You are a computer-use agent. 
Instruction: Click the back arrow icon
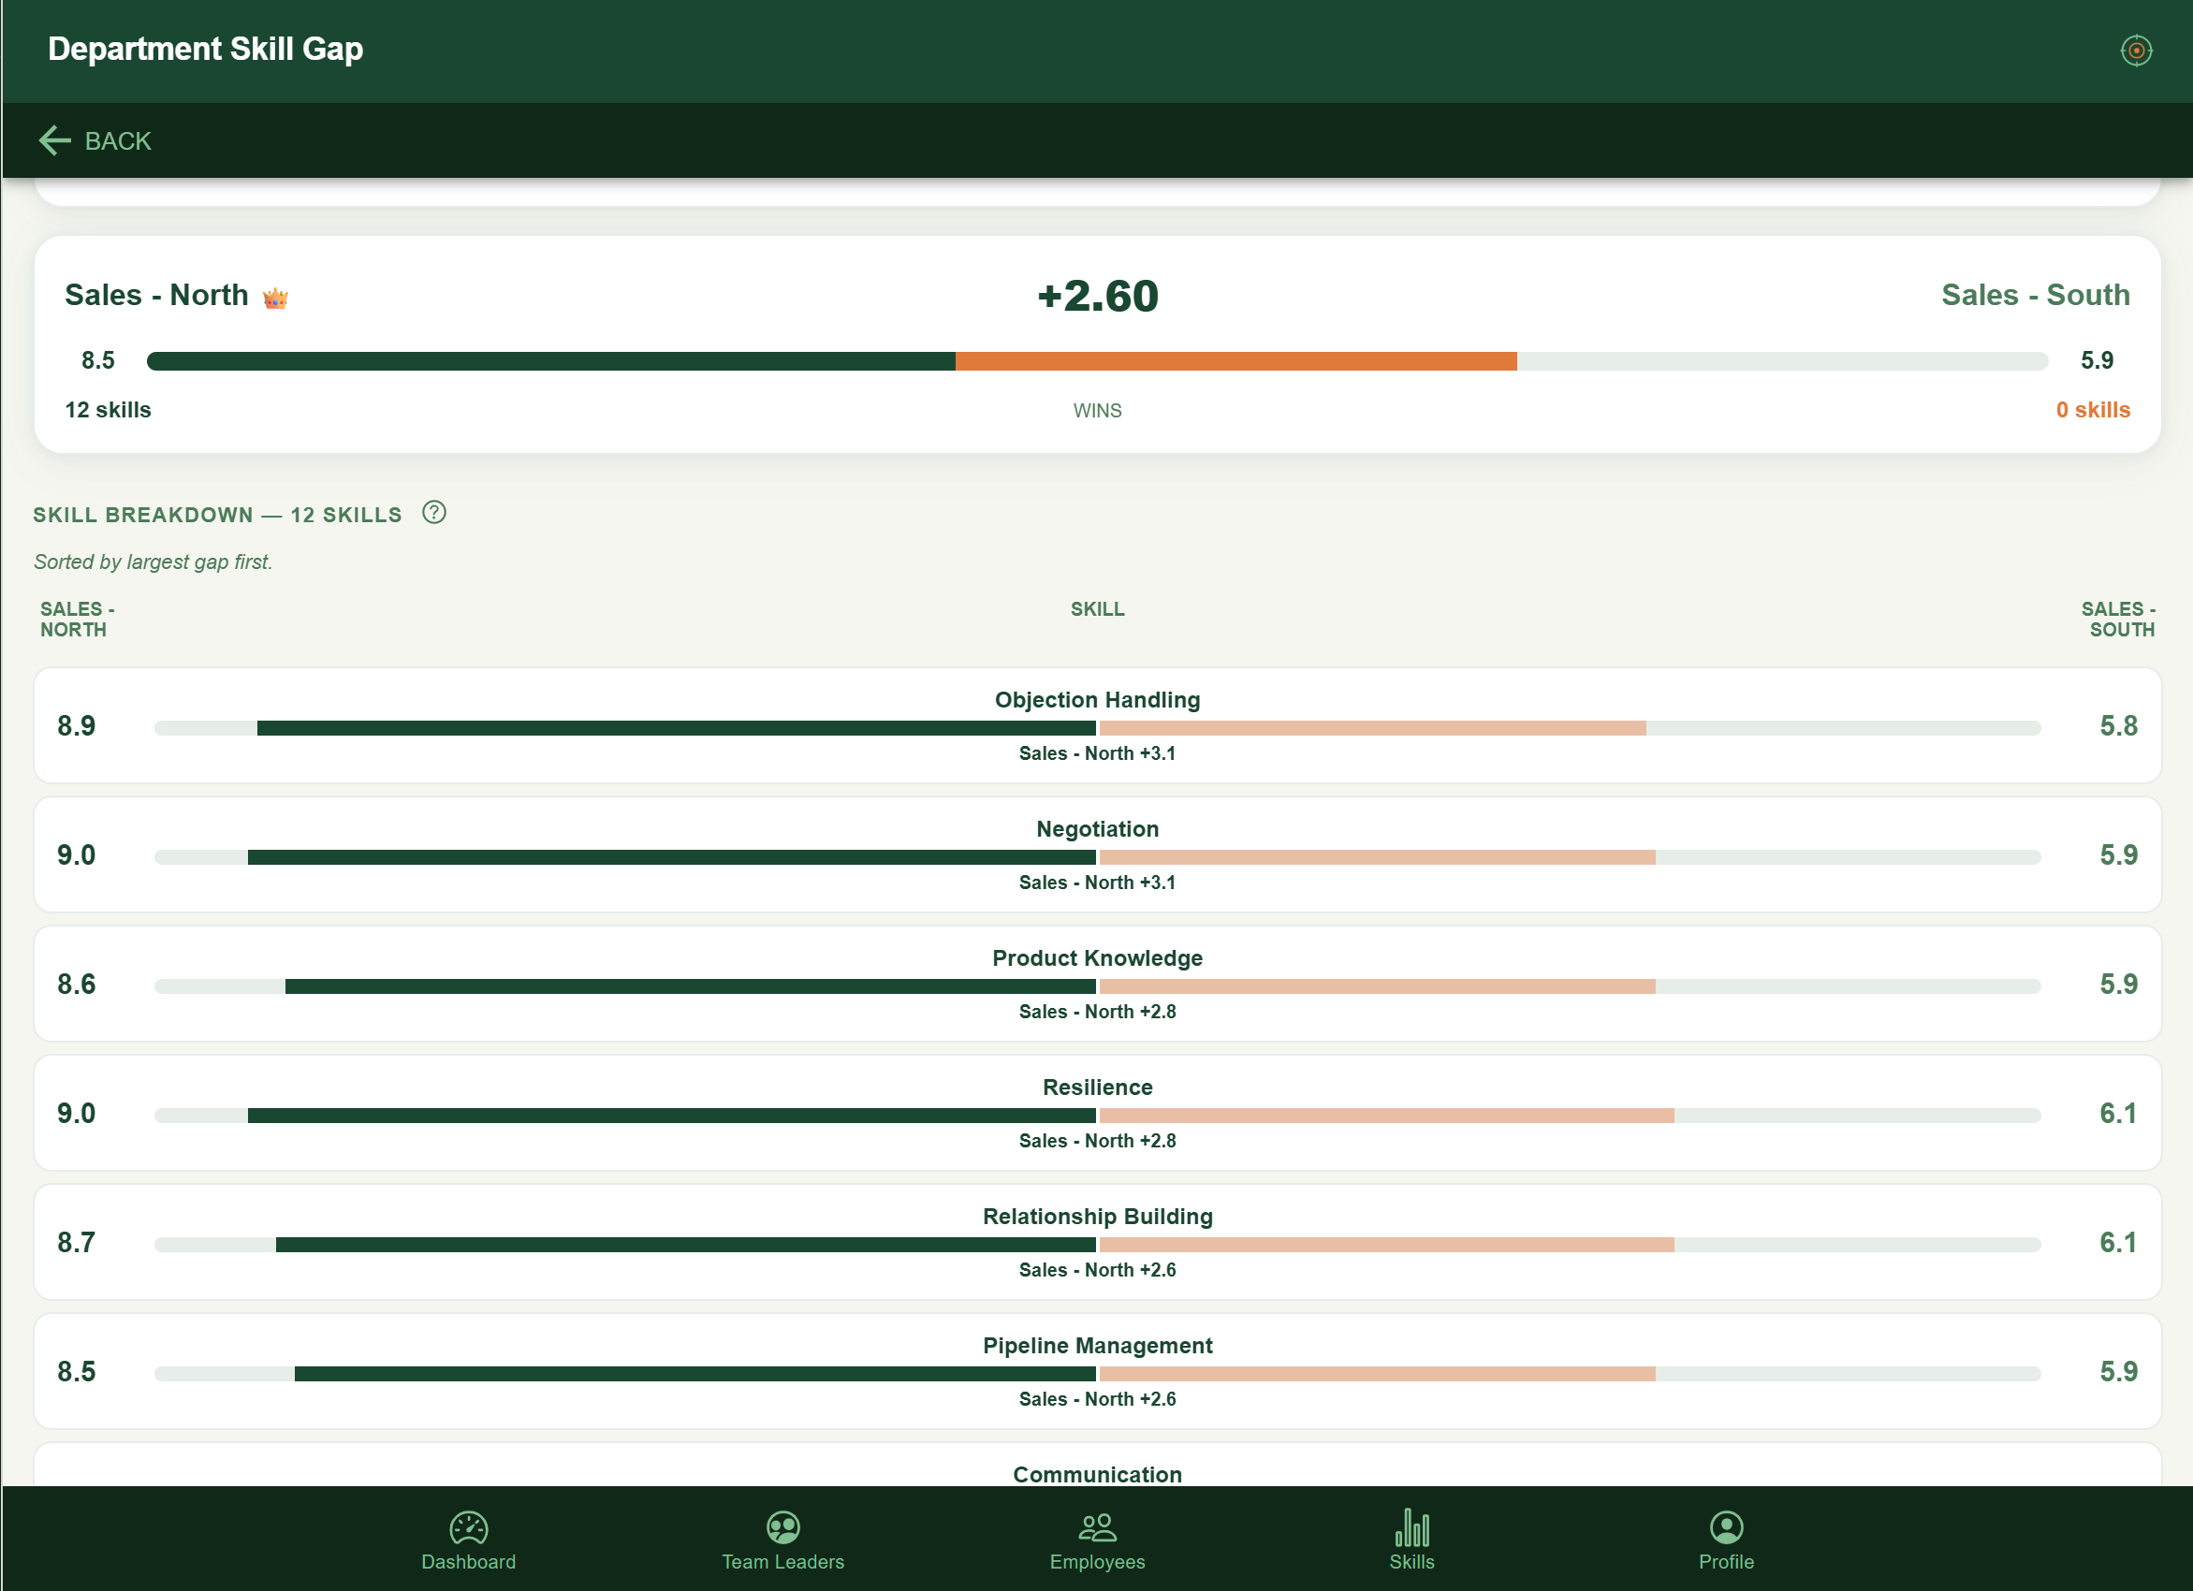click(55, 141)
